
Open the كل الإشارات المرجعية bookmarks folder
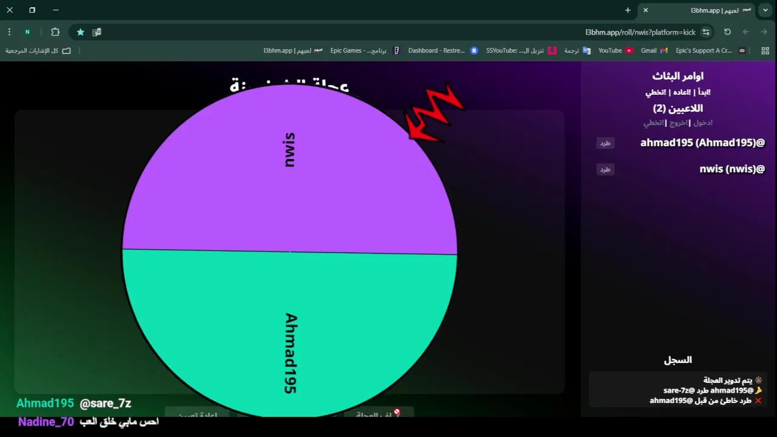pos(38,50)
